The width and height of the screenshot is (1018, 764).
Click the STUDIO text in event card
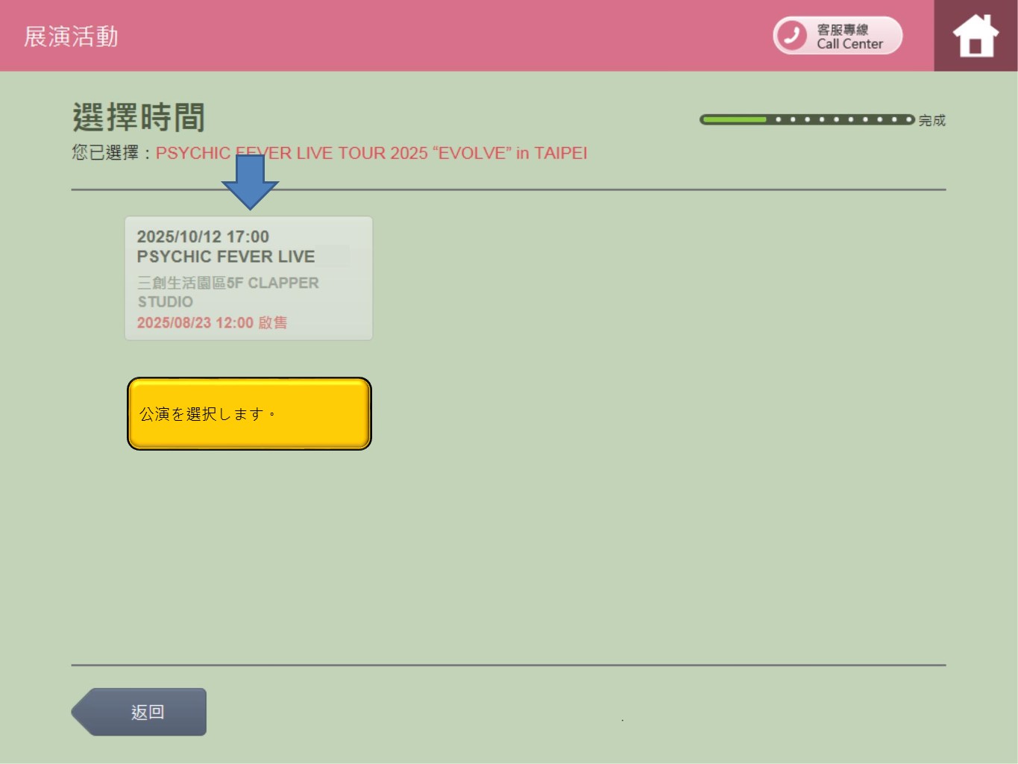pyautogui.click(x=165, y=301)
